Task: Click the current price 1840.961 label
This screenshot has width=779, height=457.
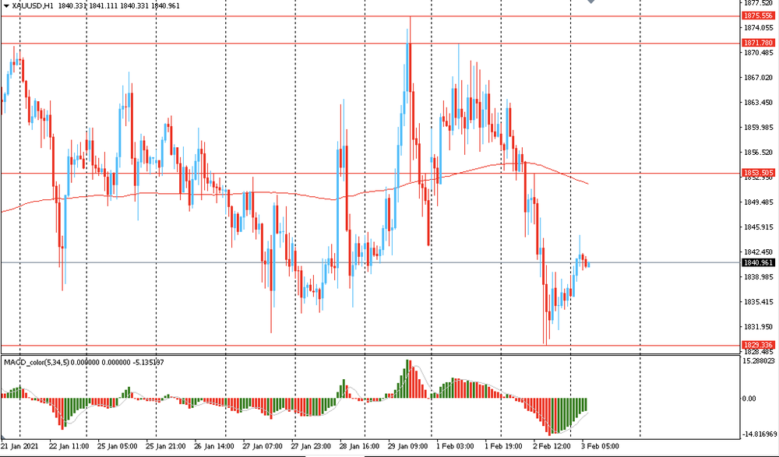Action: click(757, 263)
